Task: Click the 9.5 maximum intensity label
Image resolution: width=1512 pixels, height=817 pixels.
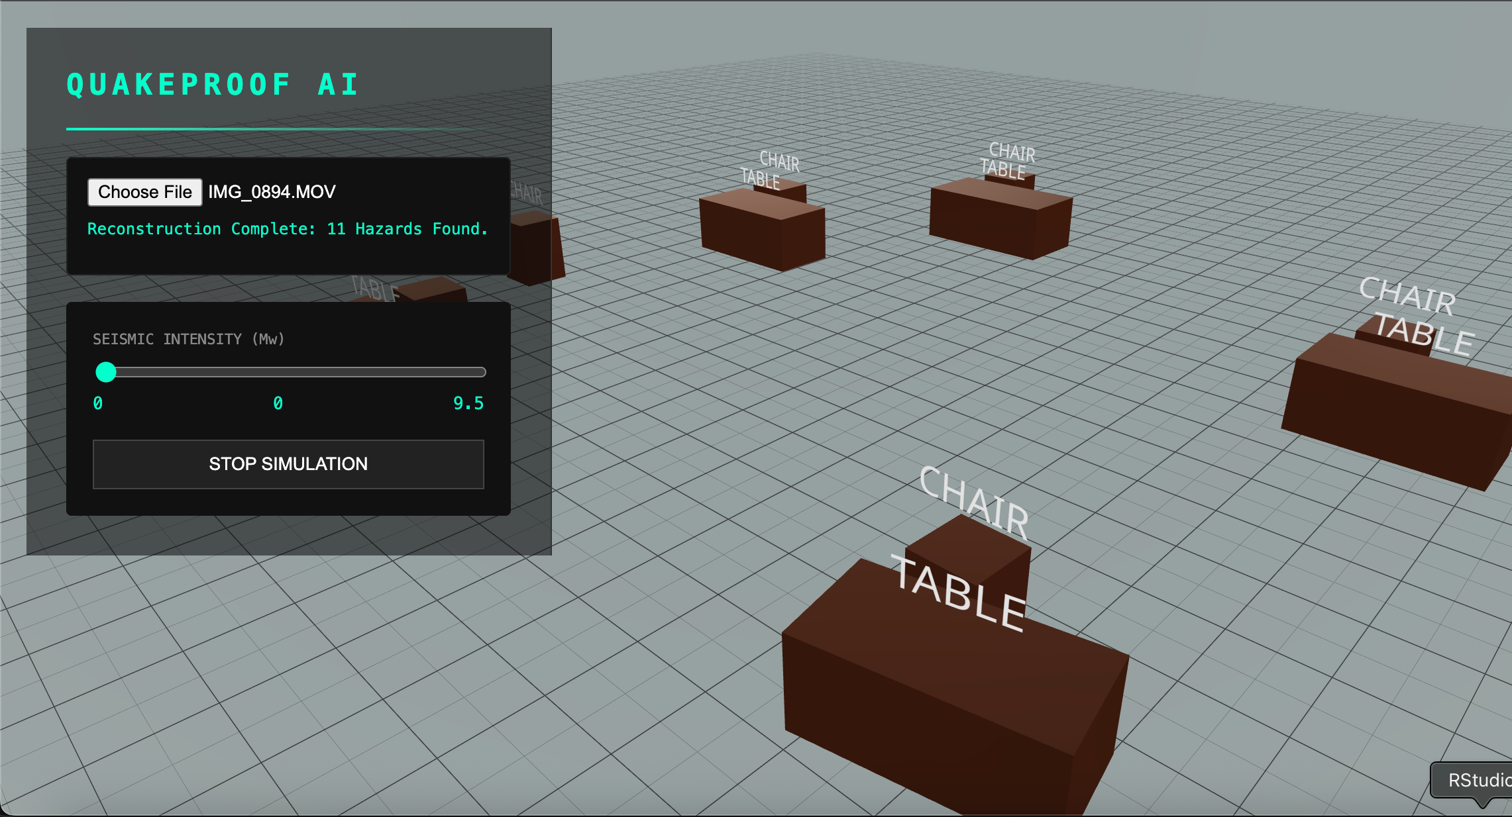Action: click(x=468, y=403)
